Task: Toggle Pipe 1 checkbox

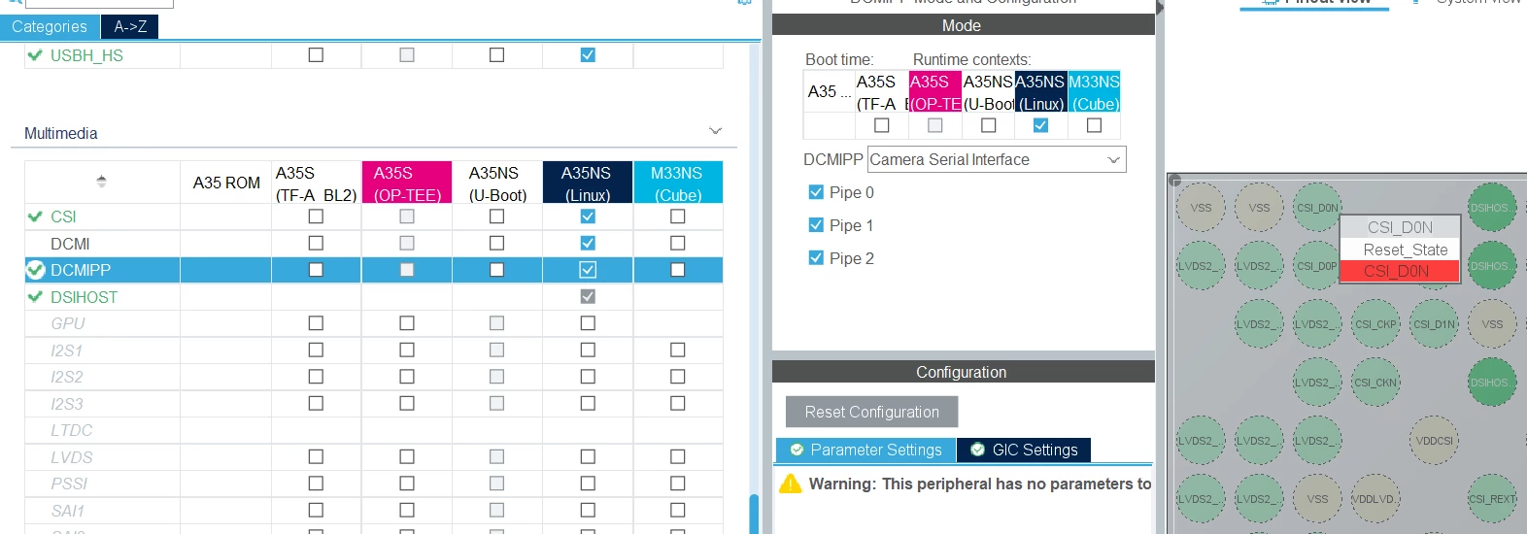Action: coord(816,225)
